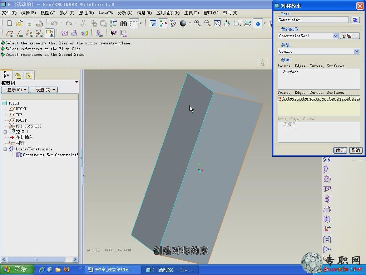
Task: Open the Cyclic type dropdown
Action: tap(357, 51)
